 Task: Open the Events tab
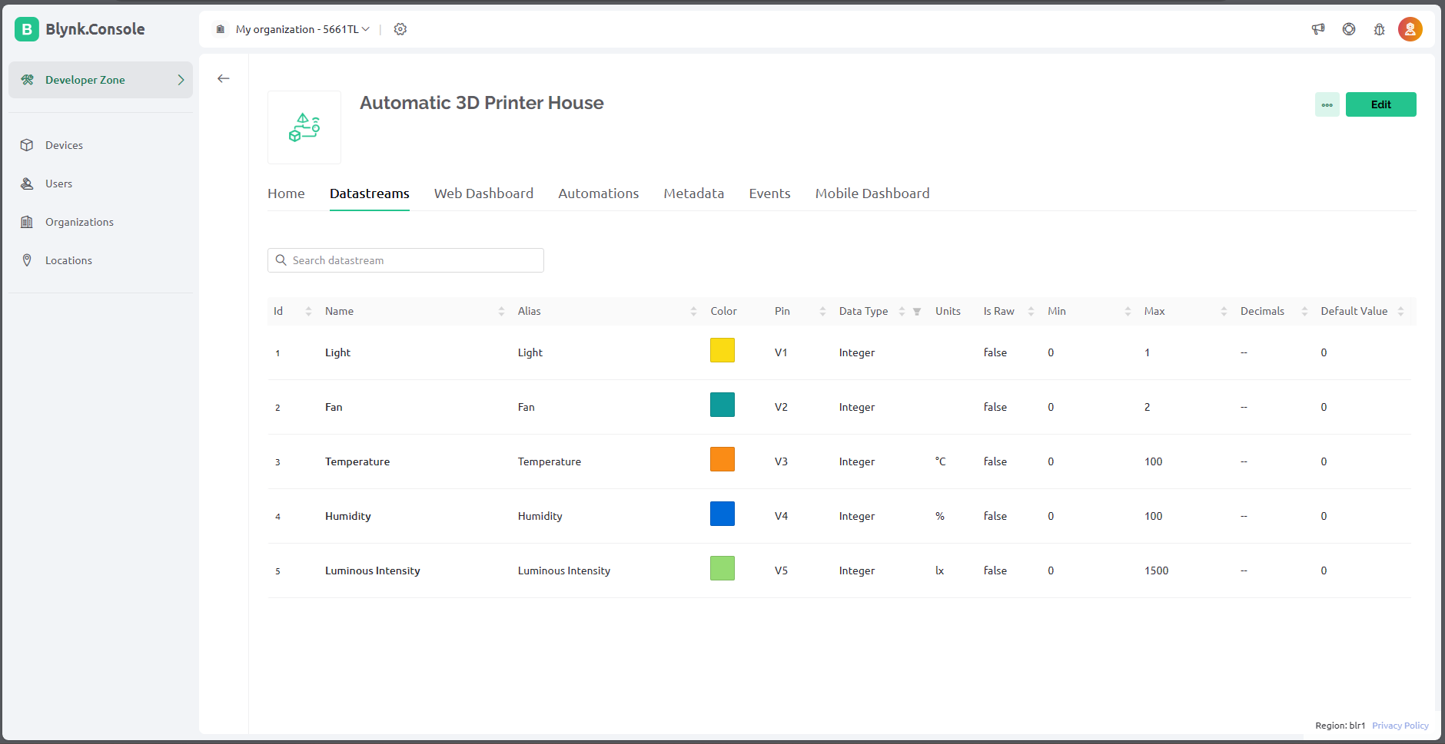[769, 193]
